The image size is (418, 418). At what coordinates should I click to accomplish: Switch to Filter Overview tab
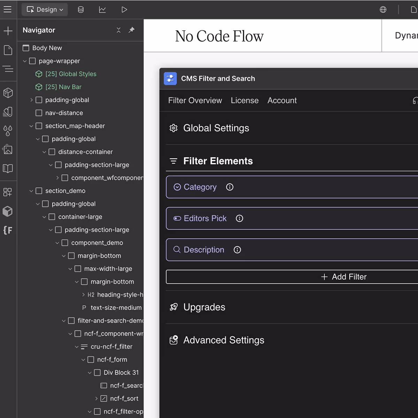point(195,101)
